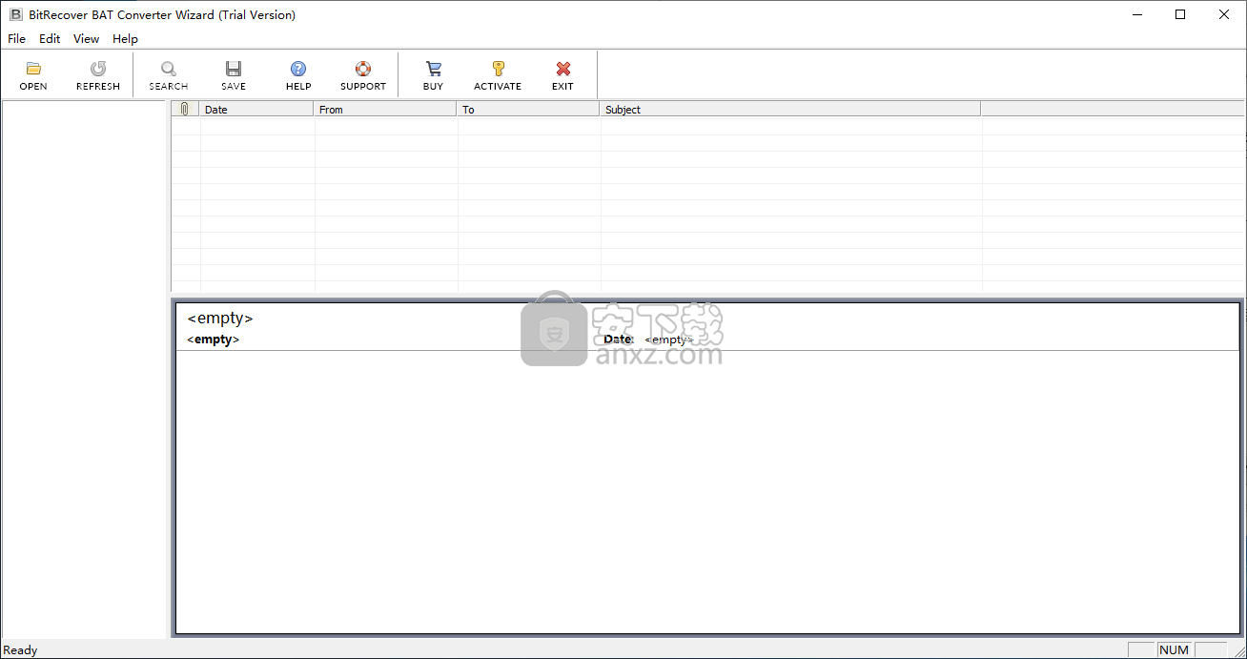Image resolution: width=1247 pixels, height=659 pixels.
Task: Click the ACTIVATE key icon
Action: pyautogui.click(x=498, y=69)
